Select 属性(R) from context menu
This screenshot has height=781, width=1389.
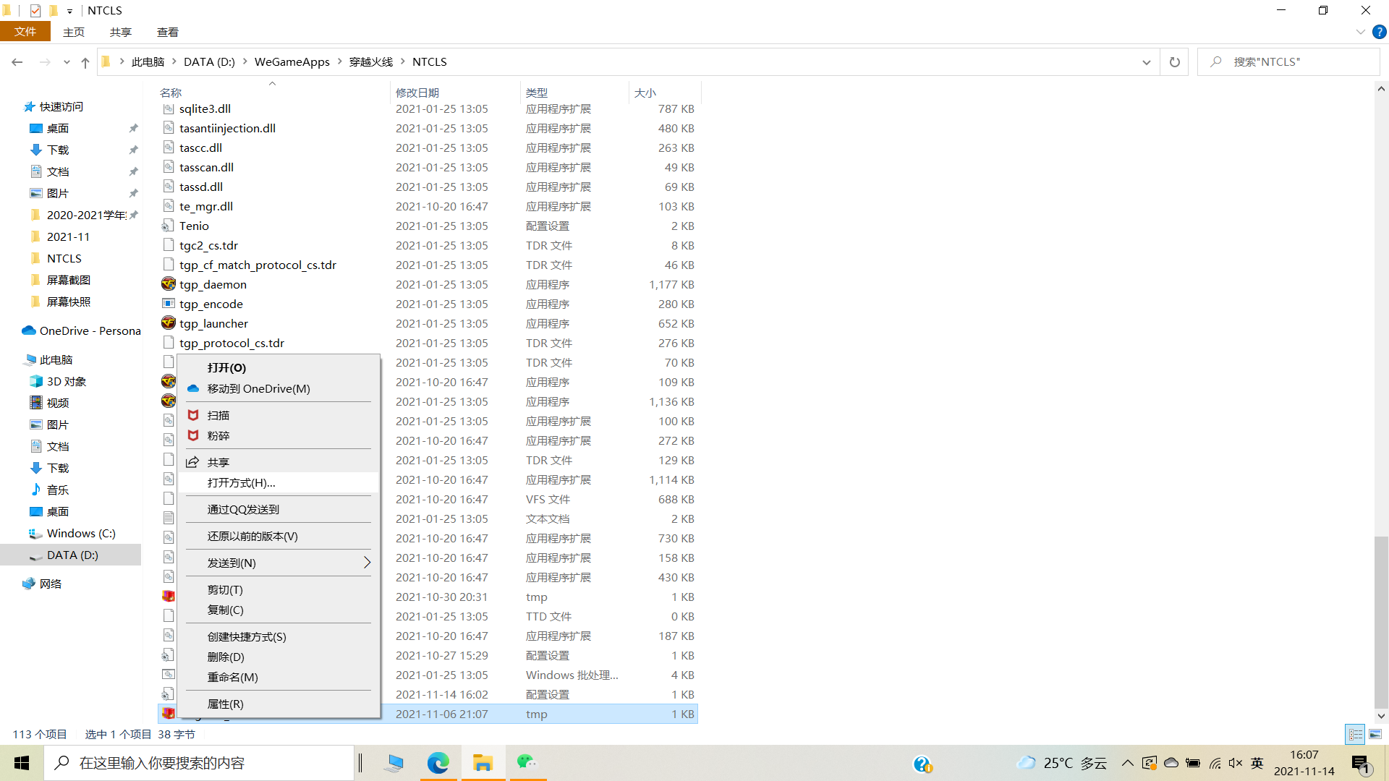225,704
